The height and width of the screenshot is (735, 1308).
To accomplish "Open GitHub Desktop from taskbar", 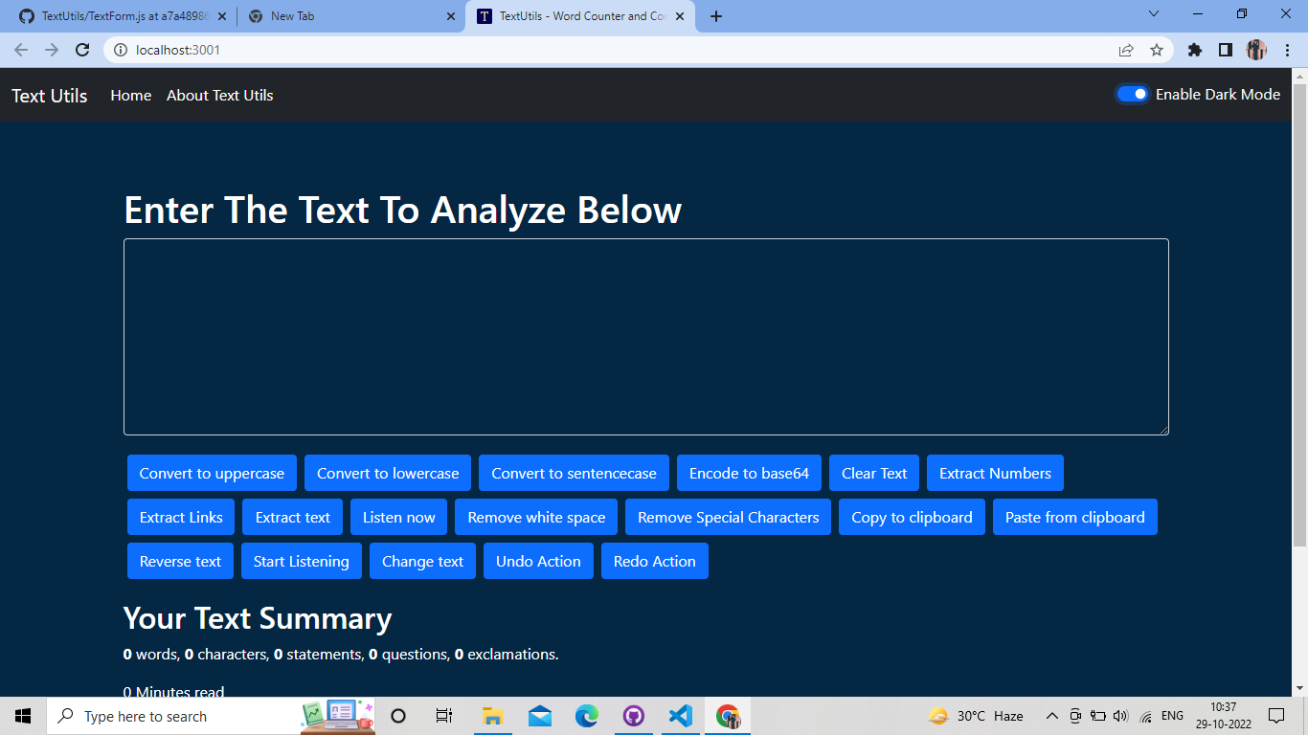I will click(633, 716).
